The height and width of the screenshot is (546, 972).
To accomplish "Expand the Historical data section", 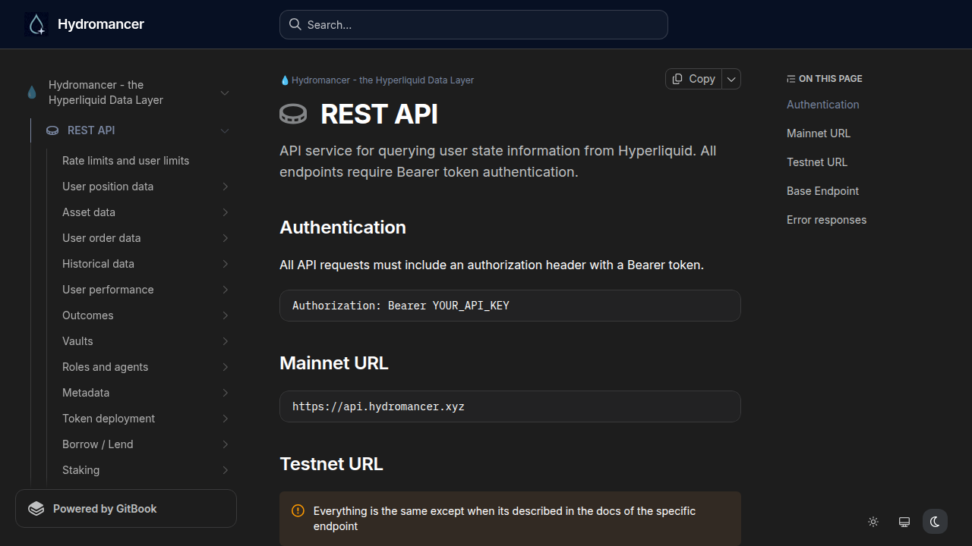I will click(226, 264).
